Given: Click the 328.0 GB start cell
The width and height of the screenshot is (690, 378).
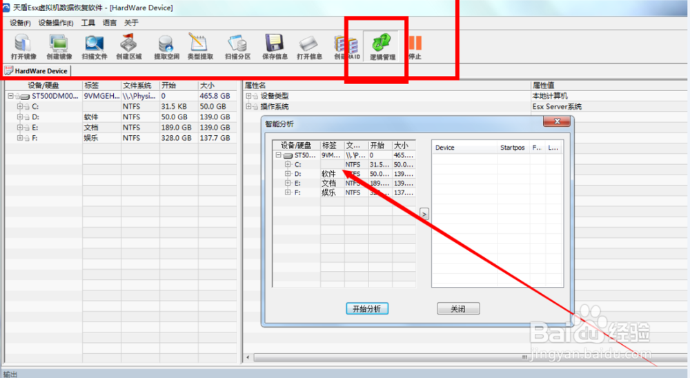Looking at the screenshot, I should coord(176,138).
